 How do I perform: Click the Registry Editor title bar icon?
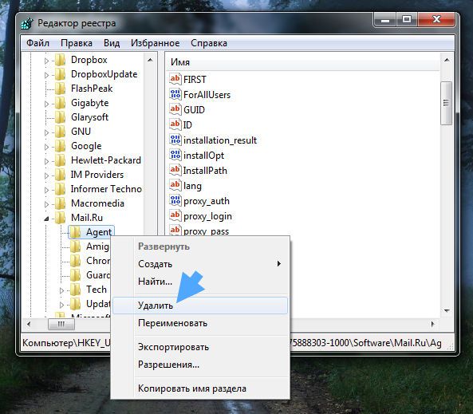click(x=27, y=23)
